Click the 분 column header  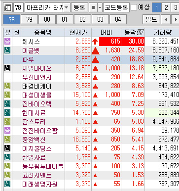pyautogui.click(x=8, y=33)
